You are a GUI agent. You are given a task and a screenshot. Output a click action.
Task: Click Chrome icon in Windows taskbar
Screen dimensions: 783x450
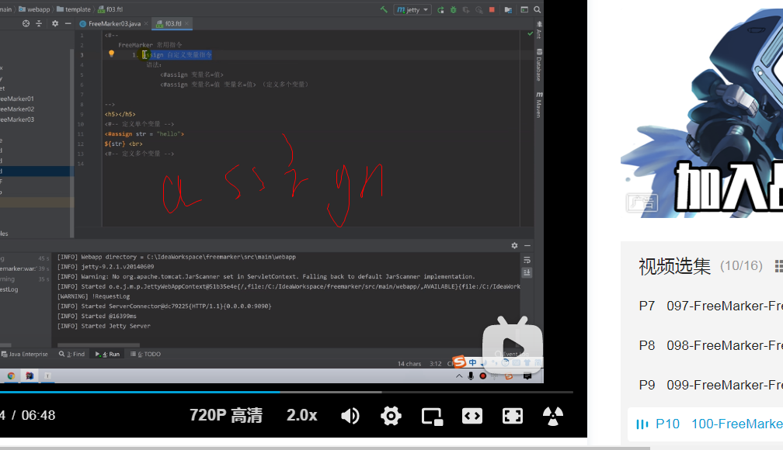point(11,376)
